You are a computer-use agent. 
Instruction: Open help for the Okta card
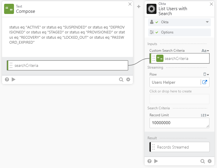pos(150,161)
